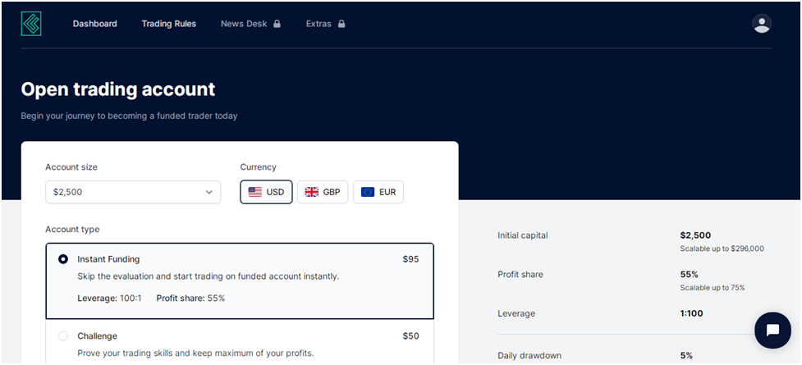This screenshot has width=802, height=365.
Task: Open the live chat bubble icon
Action: pyautogui.click(x=772, y=331)
